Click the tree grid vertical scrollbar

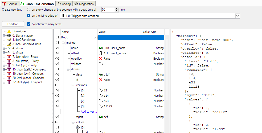[x=167, y=69]
